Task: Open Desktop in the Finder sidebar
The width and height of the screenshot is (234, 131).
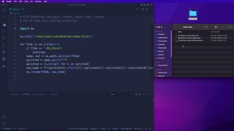Action: click(161, 44)
